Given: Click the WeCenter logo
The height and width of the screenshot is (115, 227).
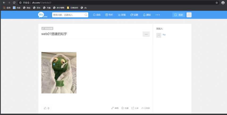Looking at the screenshot, I should pyautogui.click(x=43, y=15).
